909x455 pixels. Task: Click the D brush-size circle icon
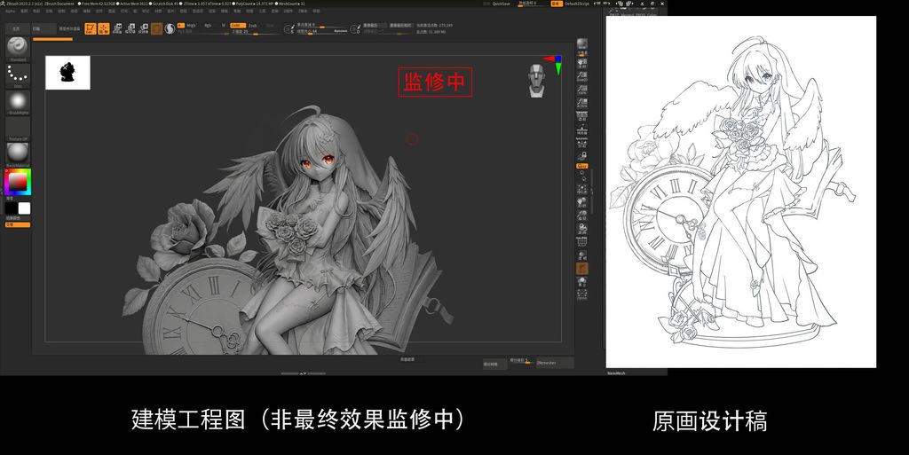pos(355,29)
